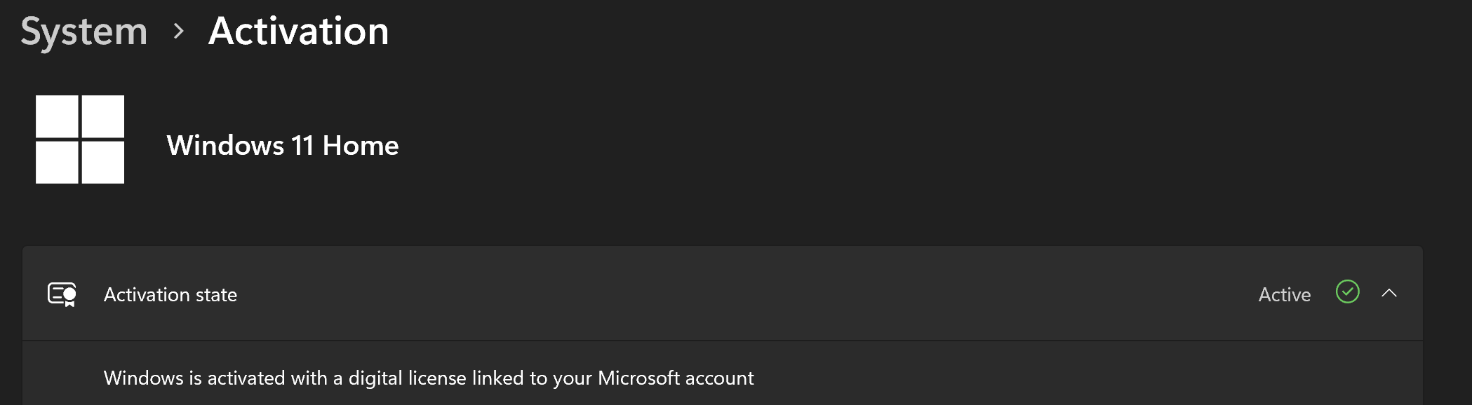
Task: Click bottom-left square of Windows logo
Action: click(x=57, y=163)
